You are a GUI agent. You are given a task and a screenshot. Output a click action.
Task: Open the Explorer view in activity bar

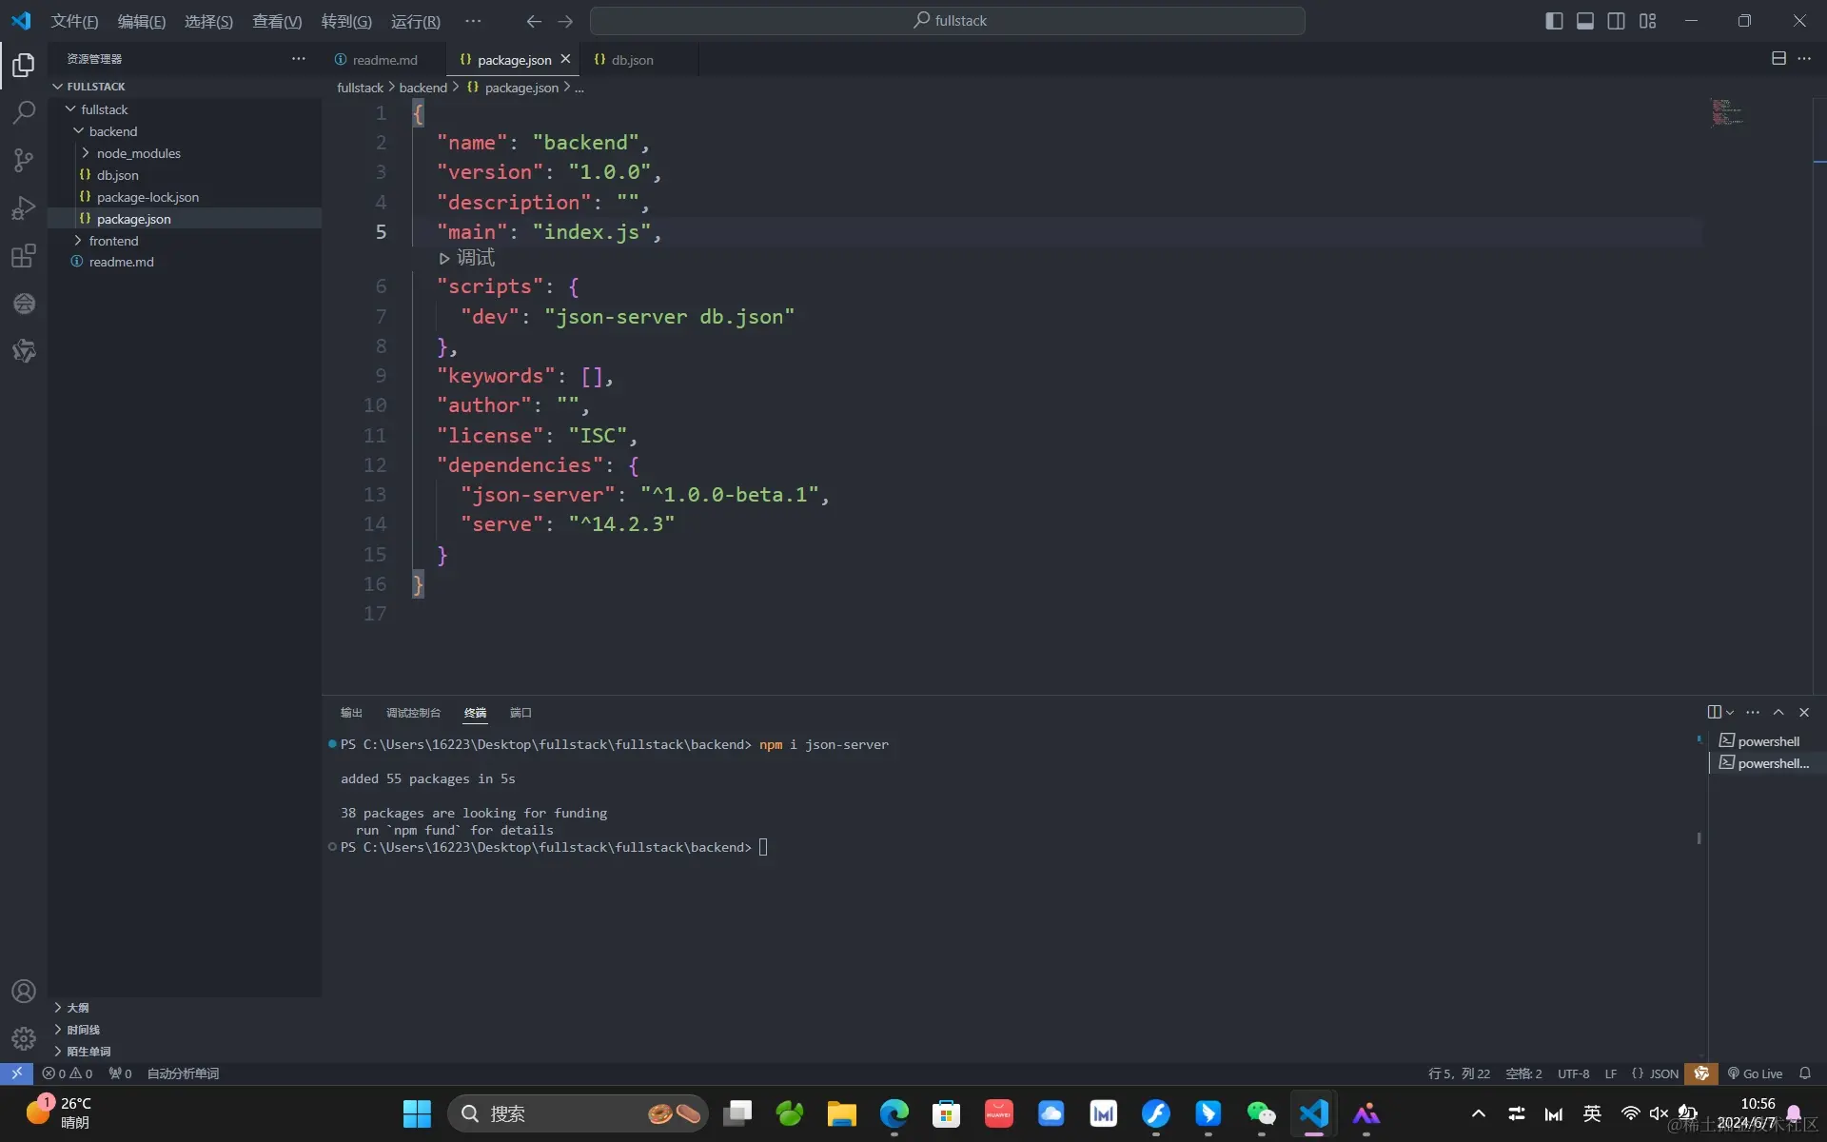pyautogui.click(x=24, y=65)
